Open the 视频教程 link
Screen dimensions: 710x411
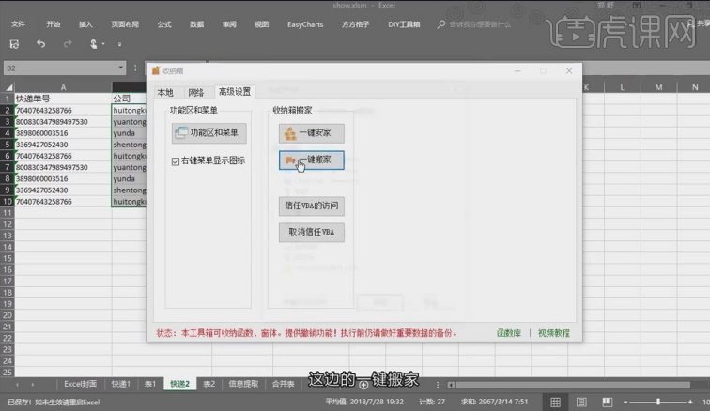554,333
